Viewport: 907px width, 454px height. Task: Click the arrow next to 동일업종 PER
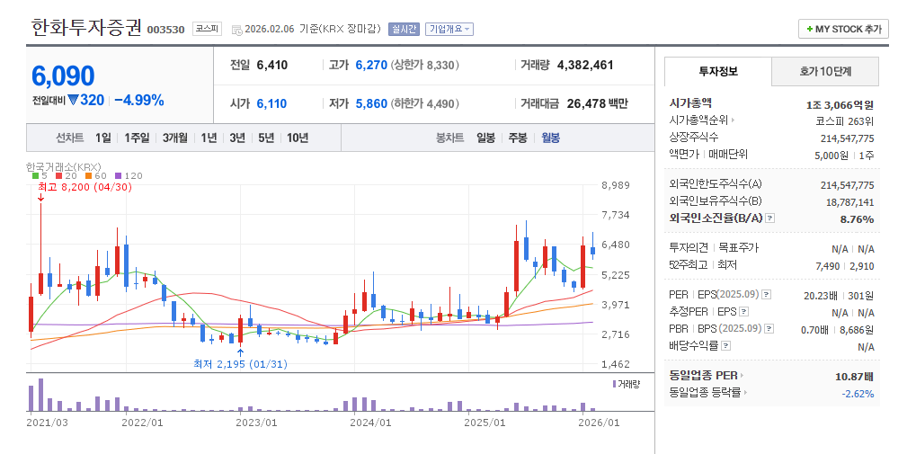click(742, 376)
